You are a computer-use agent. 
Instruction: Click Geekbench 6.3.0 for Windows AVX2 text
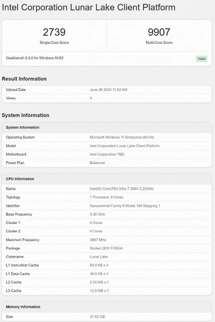[x=35, y=58]
